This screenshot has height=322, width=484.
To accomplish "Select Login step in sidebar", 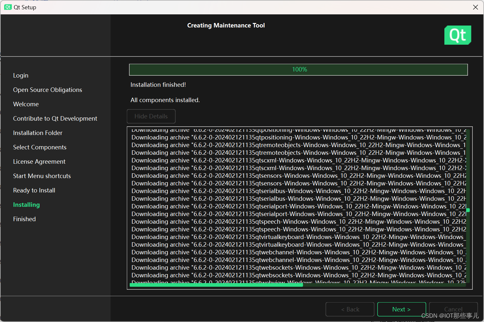I will pyautogui.click(x=21, y=75).
